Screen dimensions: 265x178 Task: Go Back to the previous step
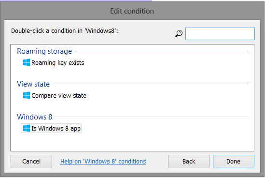pos(189,161)
